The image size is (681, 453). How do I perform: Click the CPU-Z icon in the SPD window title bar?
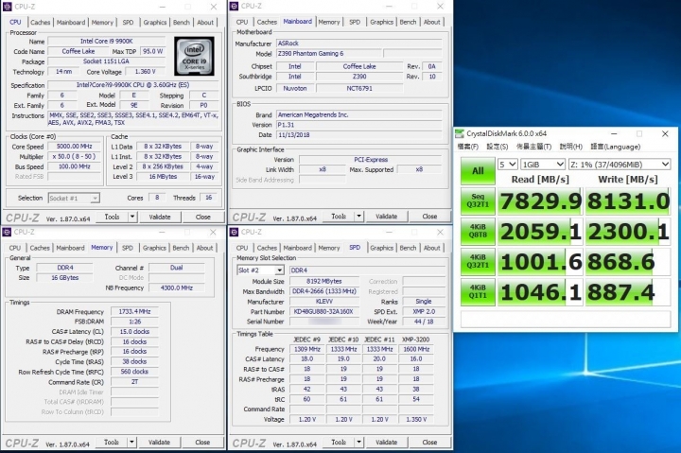(x=235, y=232)
